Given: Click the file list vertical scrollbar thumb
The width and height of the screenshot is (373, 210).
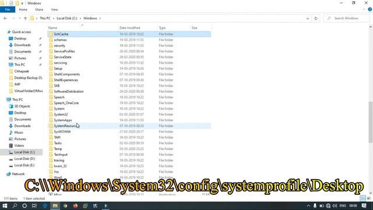Looking at the screenshot, I should click(371, 122).
